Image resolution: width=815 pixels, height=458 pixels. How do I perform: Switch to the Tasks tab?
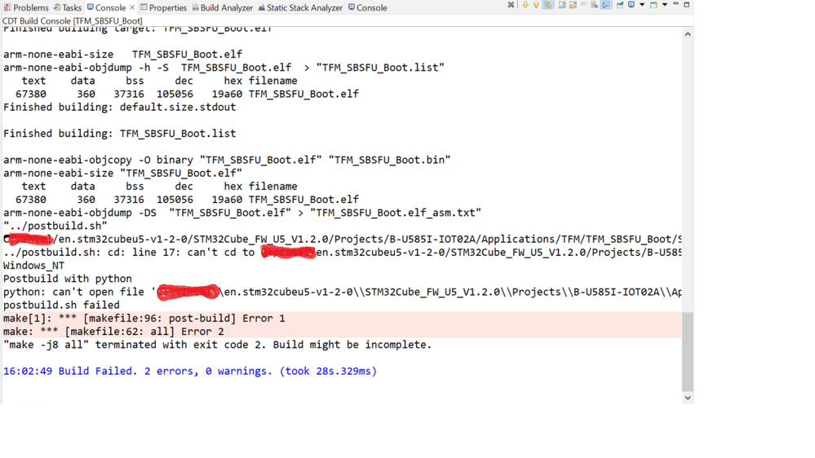(68, 7)
